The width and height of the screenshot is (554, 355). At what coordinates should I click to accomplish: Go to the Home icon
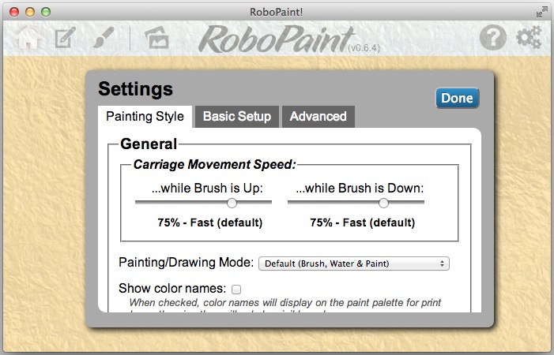[x=28, y=37]
